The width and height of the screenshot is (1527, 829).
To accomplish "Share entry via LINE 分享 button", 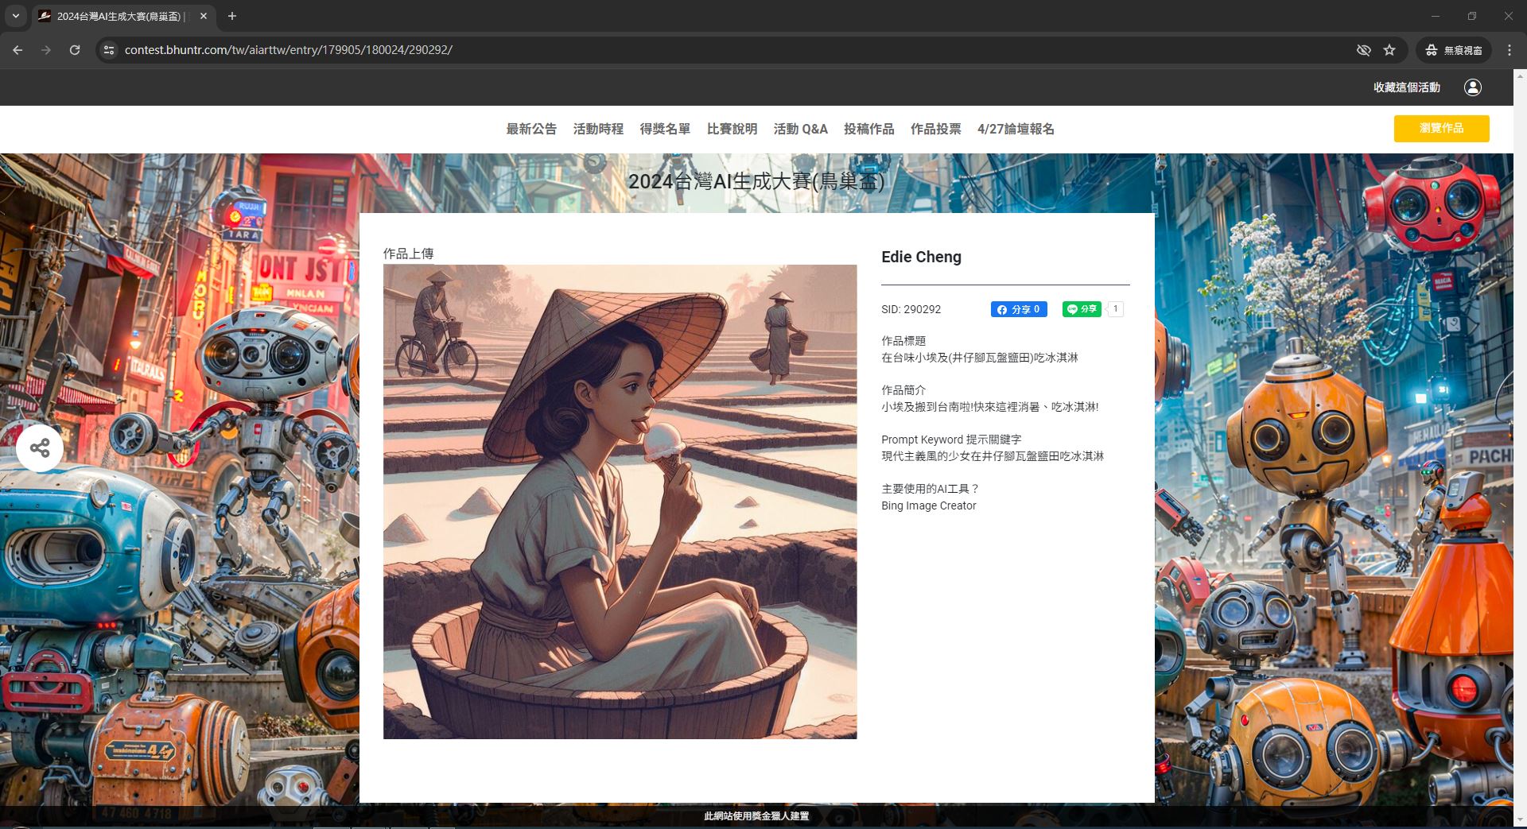I will coord(1082,309).
